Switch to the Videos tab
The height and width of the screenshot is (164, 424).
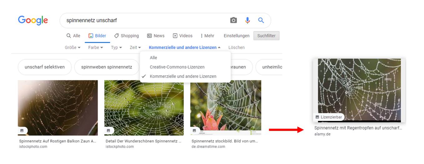183,36
